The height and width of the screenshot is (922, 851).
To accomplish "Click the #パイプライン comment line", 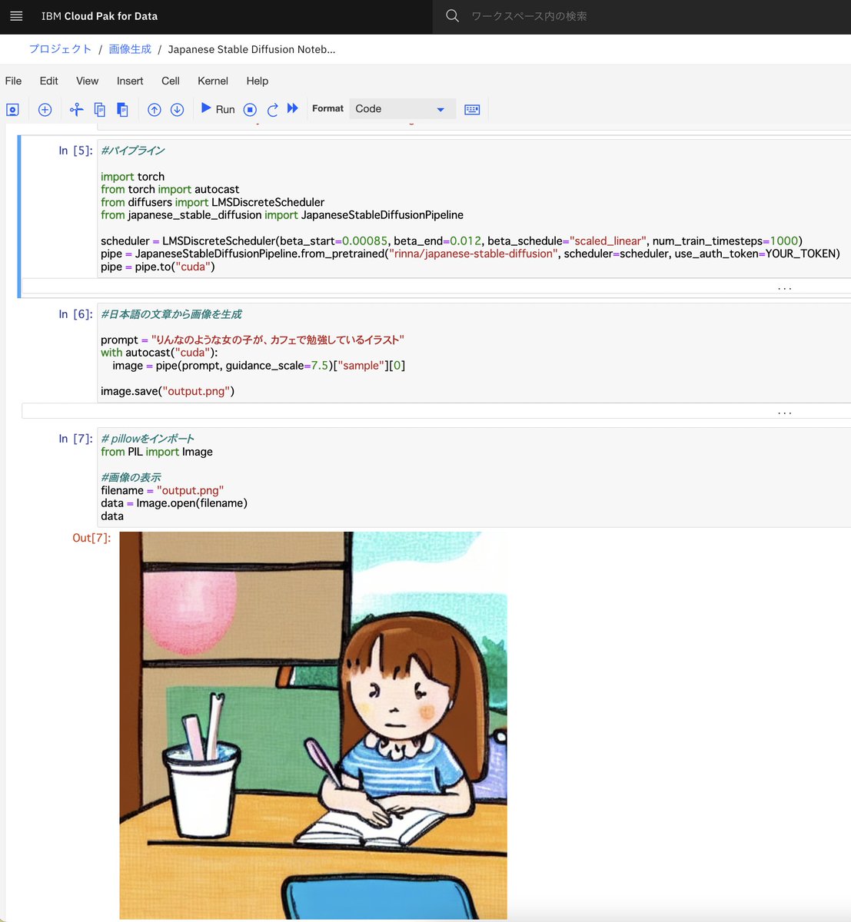I will [133, 151].
